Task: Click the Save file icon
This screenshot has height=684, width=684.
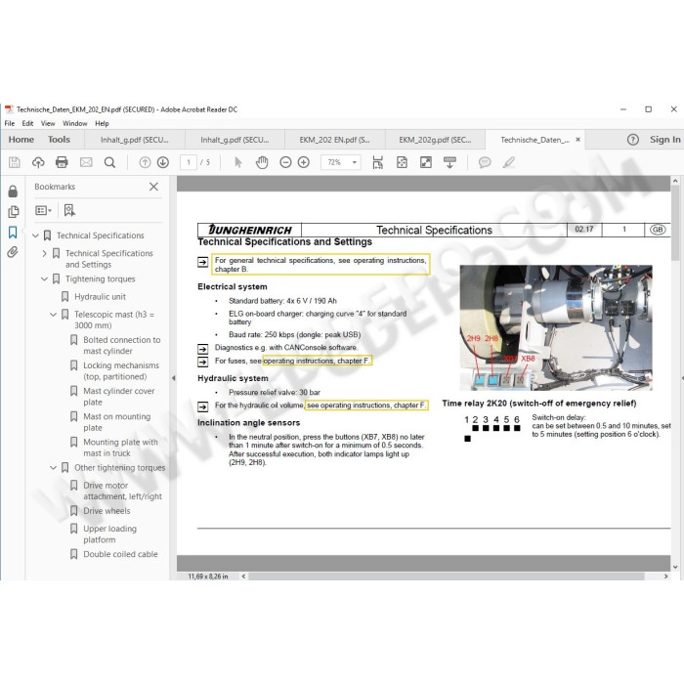Action: 15,163
